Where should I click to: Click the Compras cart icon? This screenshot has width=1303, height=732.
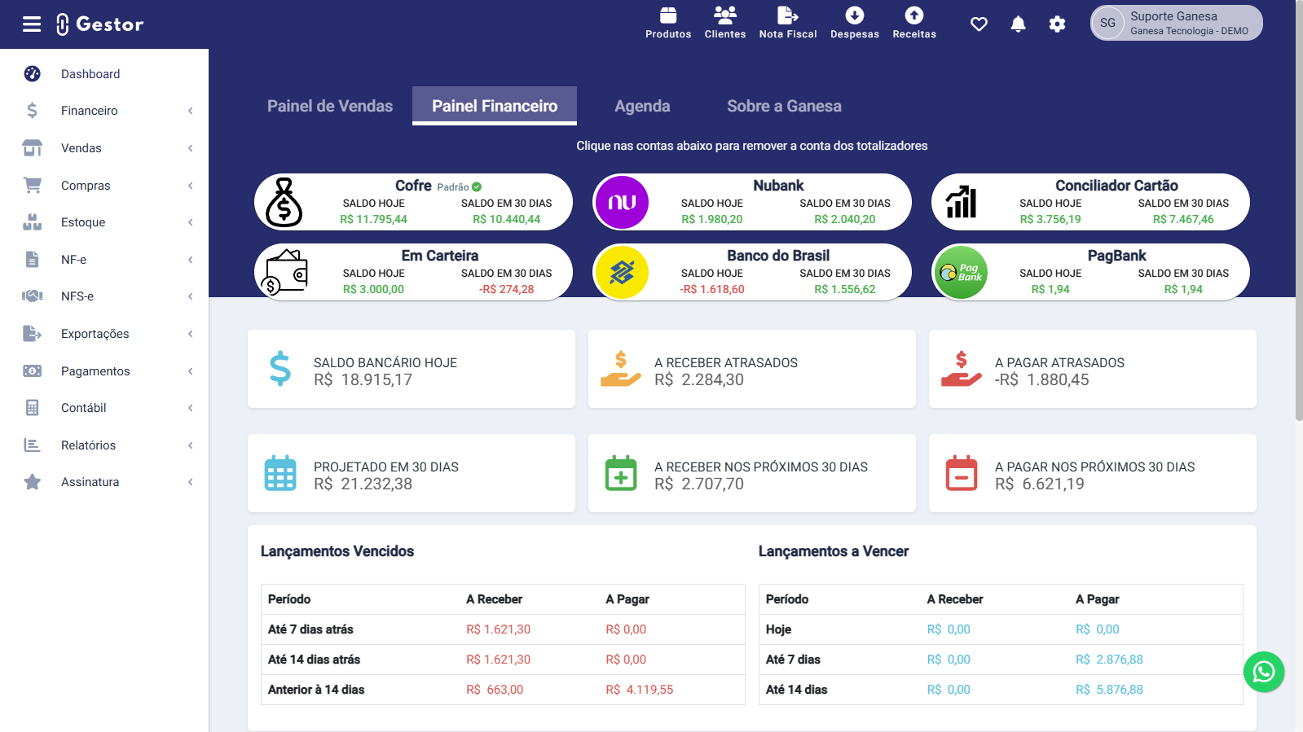[33, 186]
